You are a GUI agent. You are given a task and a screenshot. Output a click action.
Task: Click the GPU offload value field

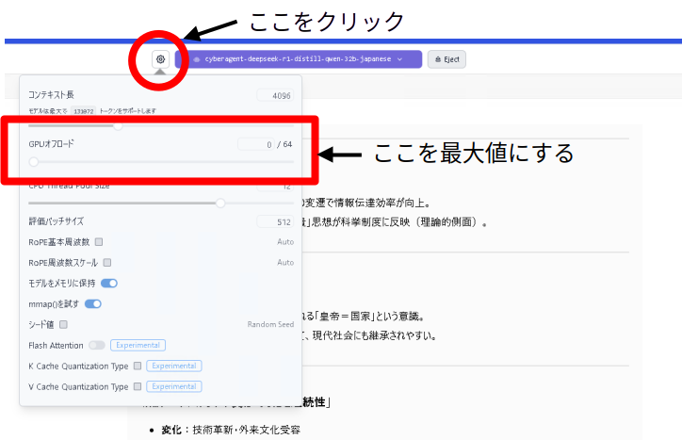click(x=256, y=144)
